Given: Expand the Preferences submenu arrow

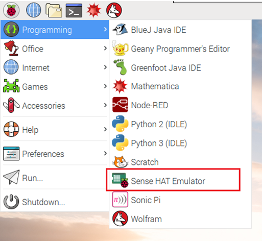Looking at the screenshot, I should click(x=105, y=154).
